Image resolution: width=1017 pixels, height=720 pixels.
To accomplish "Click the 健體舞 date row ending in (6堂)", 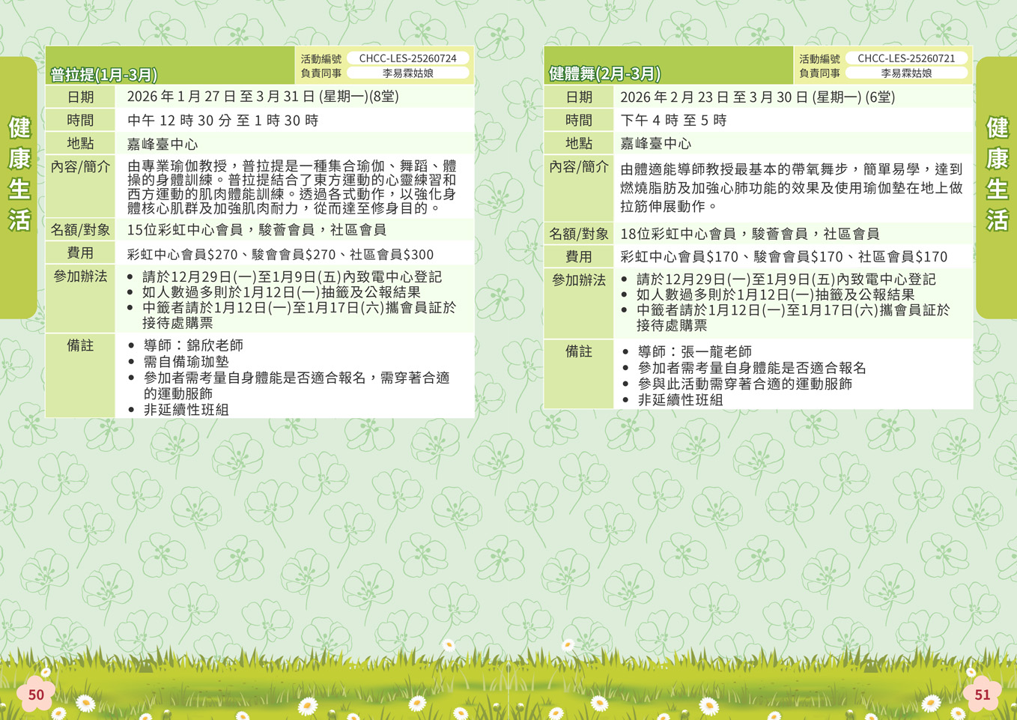I will click(757, 97).
